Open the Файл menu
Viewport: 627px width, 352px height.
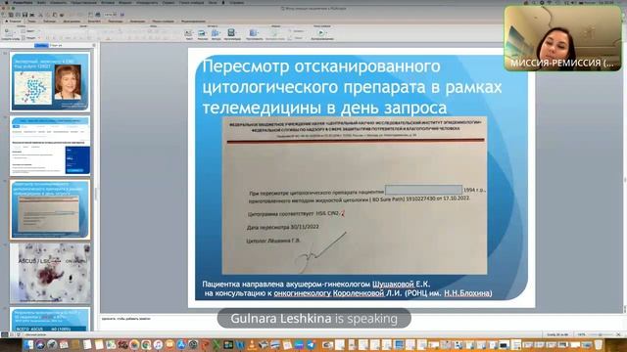coord(41,2)
